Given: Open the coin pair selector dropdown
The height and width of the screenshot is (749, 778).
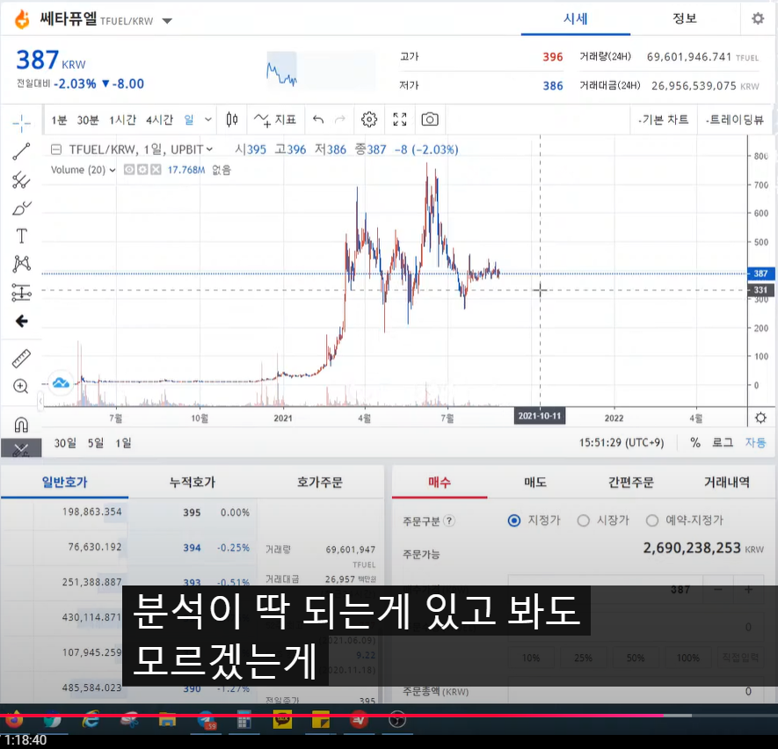Looking at the screenshot, I should tap(167, 21).
